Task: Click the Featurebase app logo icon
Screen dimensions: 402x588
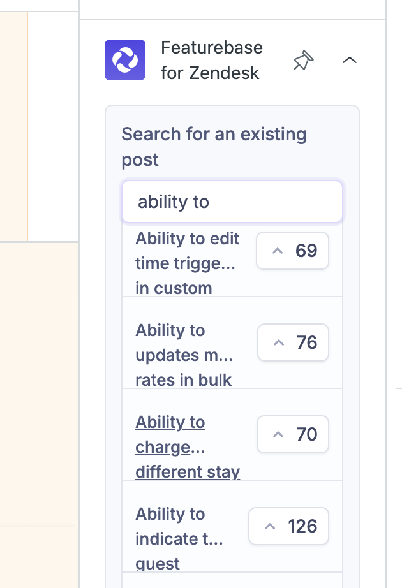Action: 125,60
